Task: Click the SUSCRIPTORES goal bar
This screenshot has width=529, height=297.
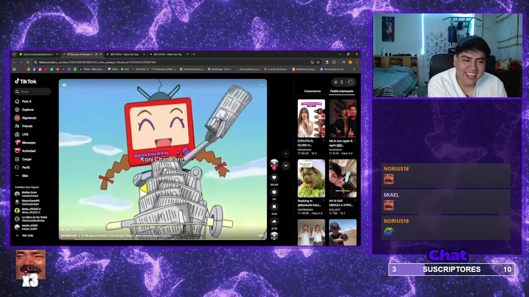Action: [x=452, y=269]
